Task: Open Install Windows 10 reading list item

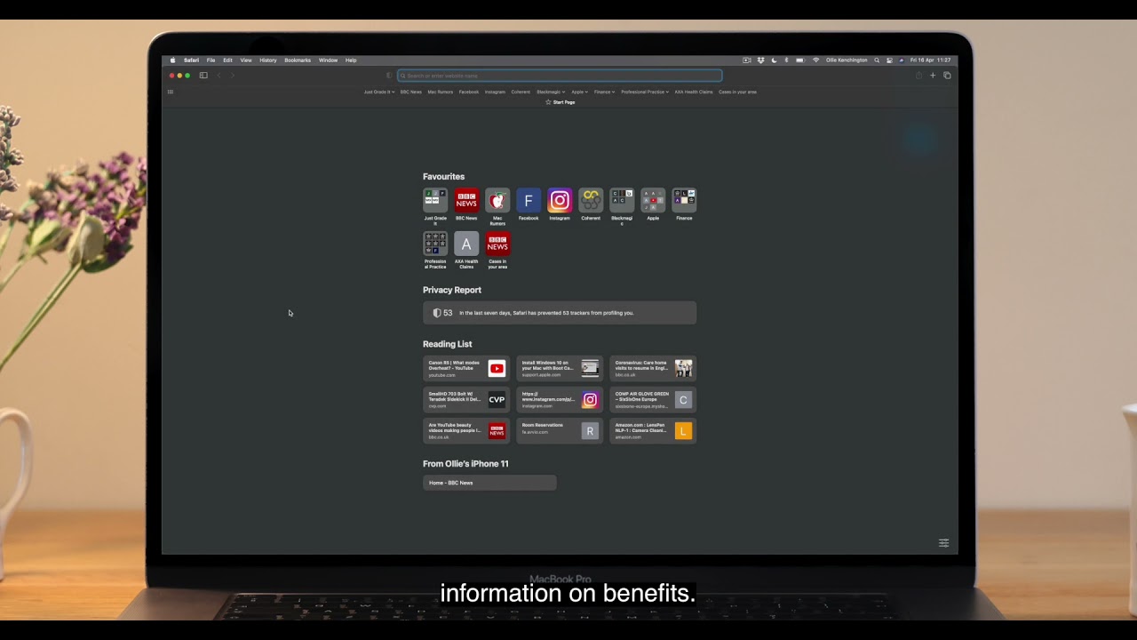Action: pyautogui.click(x=560, y=368)
